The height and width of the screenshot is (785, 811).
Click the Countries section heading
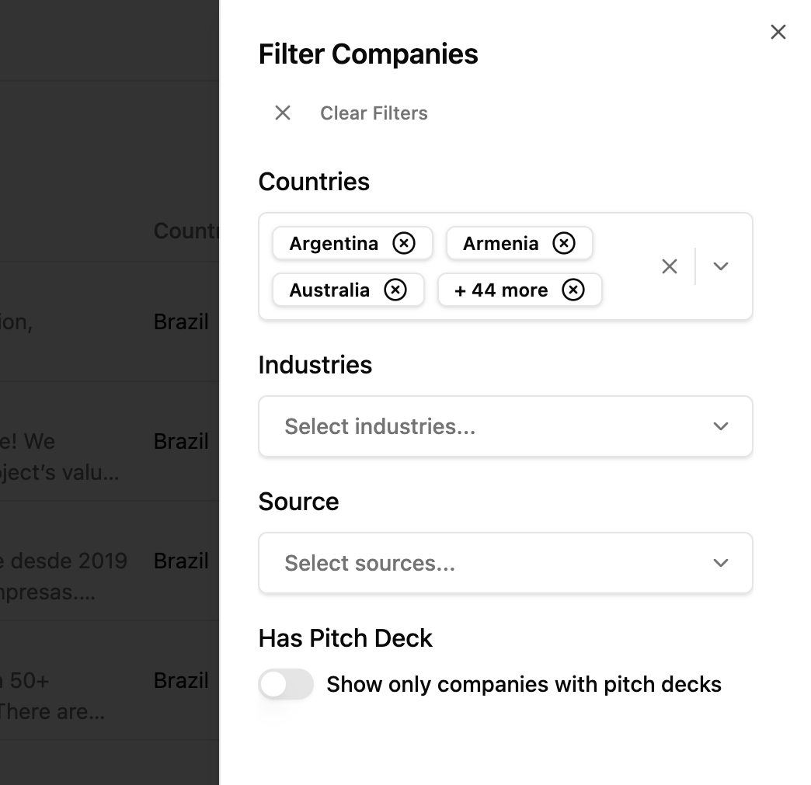(314, 181)
